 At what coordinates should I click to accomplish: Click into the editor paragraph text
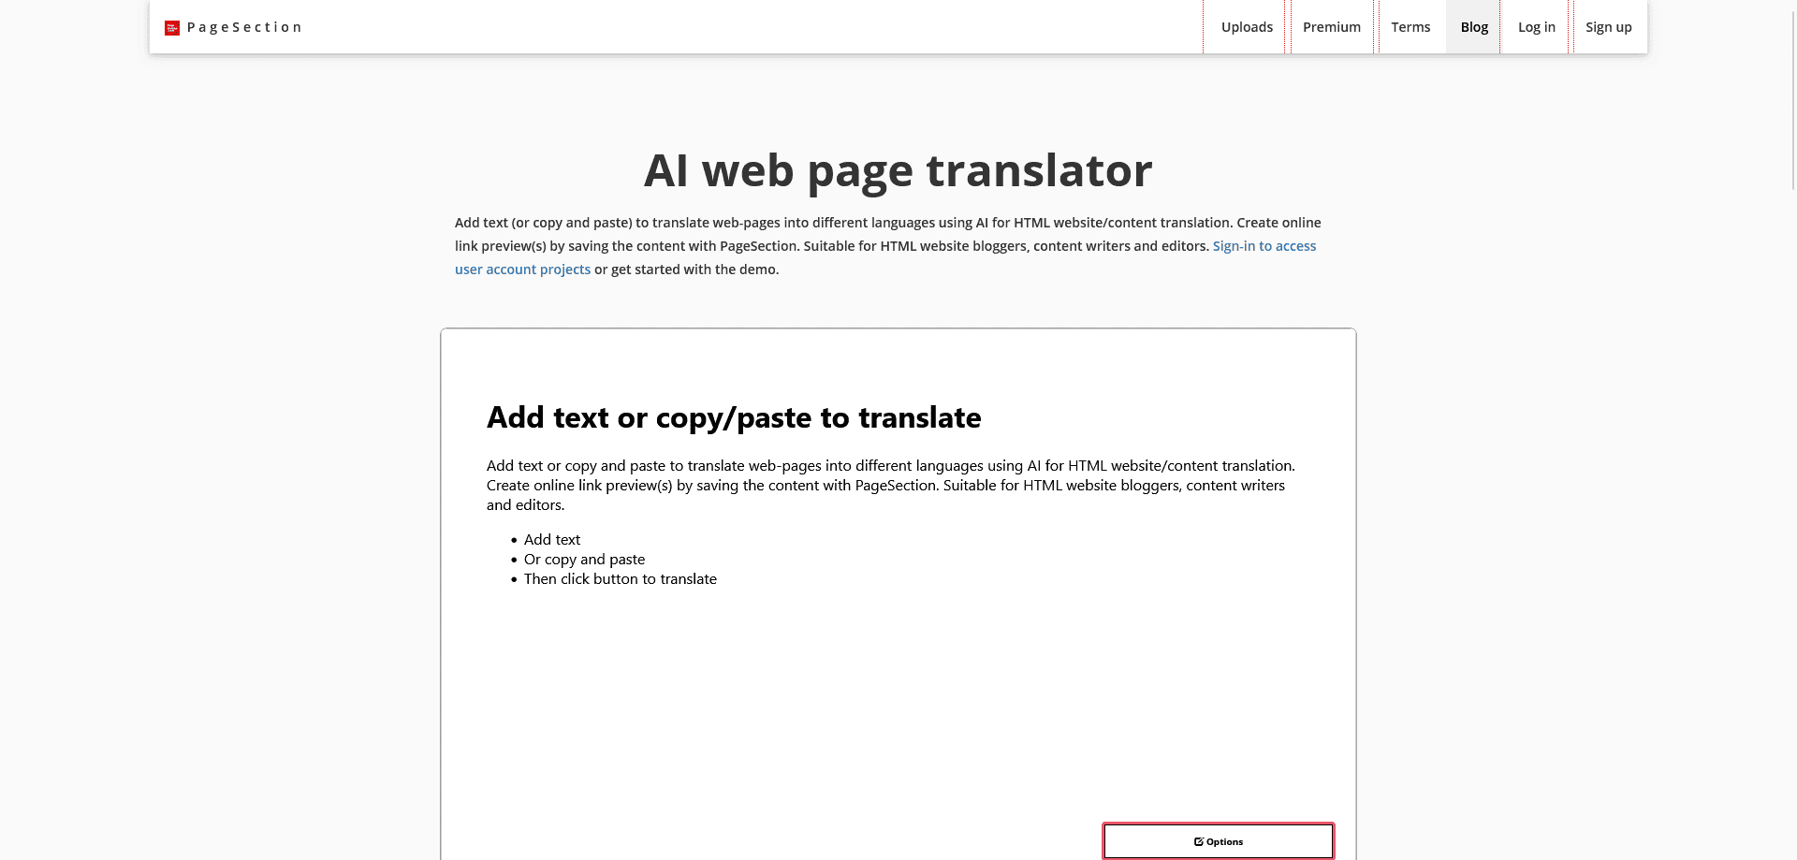891,485
